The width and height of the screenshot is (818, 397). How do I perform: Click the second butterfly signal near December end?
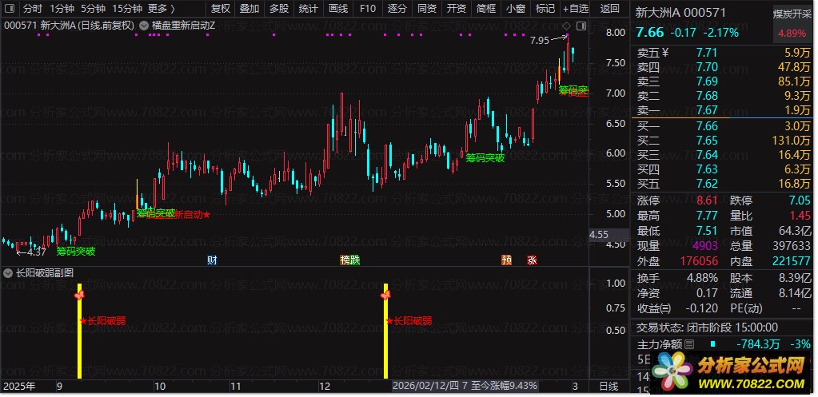point(385,296)
